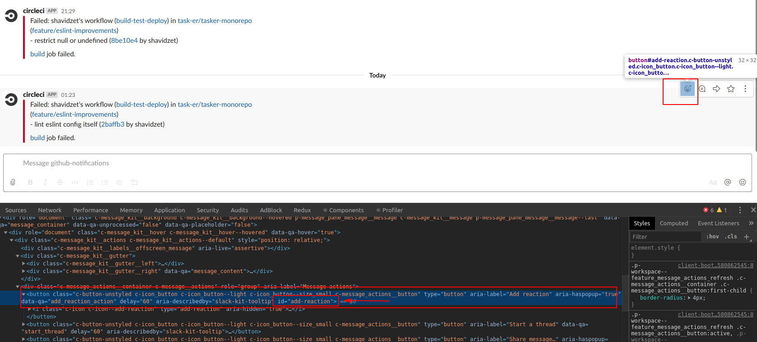
Task: Mention someone with the @ icon
Action: pyautogui.click(x=728, y=182)
